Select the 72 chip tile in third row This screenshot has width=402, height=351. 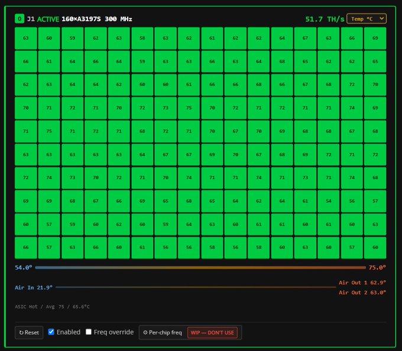click(x=352, y=84)
